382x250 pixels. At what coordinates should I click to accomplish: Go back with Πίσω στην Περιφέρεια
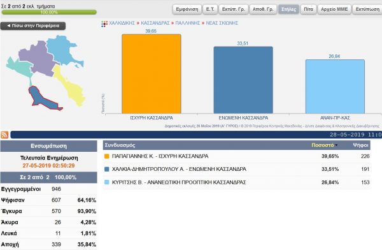(33, 26)
